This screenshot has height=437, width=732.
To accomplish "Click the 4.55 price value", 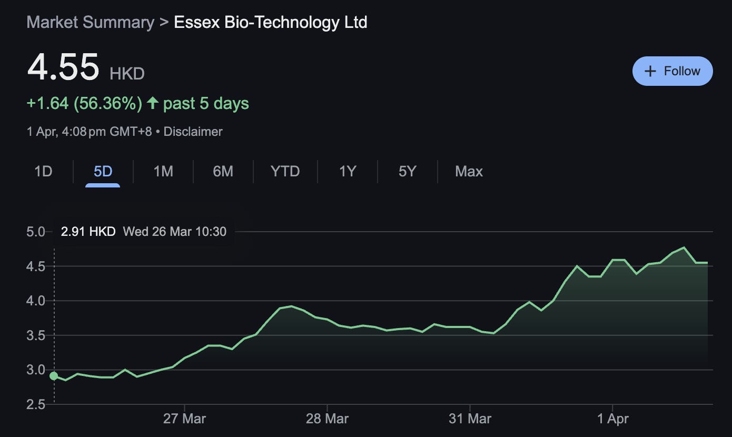I will 63,67.
